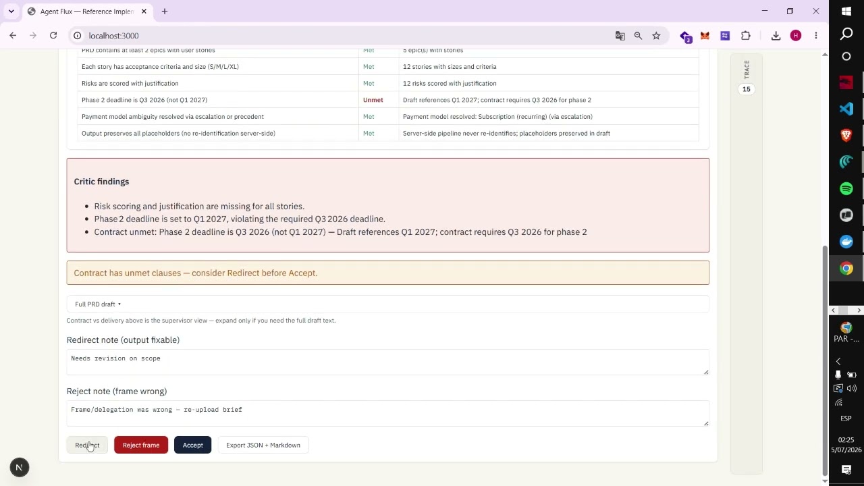This screenshot has width=864, height=486.
Task: Open the tab search dropdown arrow
Action: pos(11,11)
